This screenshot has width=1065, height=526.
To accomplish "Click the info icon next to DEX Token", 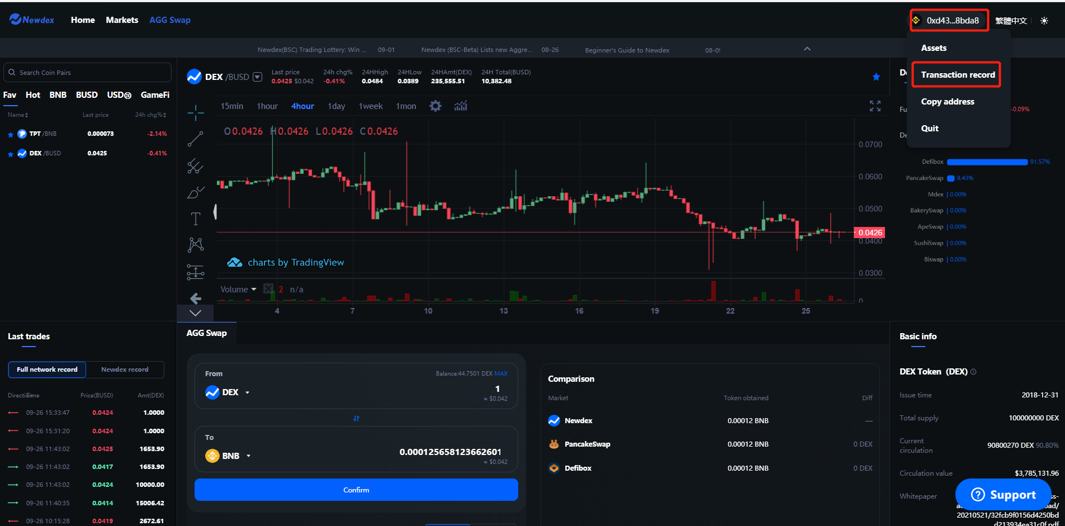I will 973,372.
